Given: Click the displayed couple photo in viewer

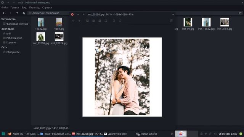Looking at the screenshot, I should [x=122, y=77].
